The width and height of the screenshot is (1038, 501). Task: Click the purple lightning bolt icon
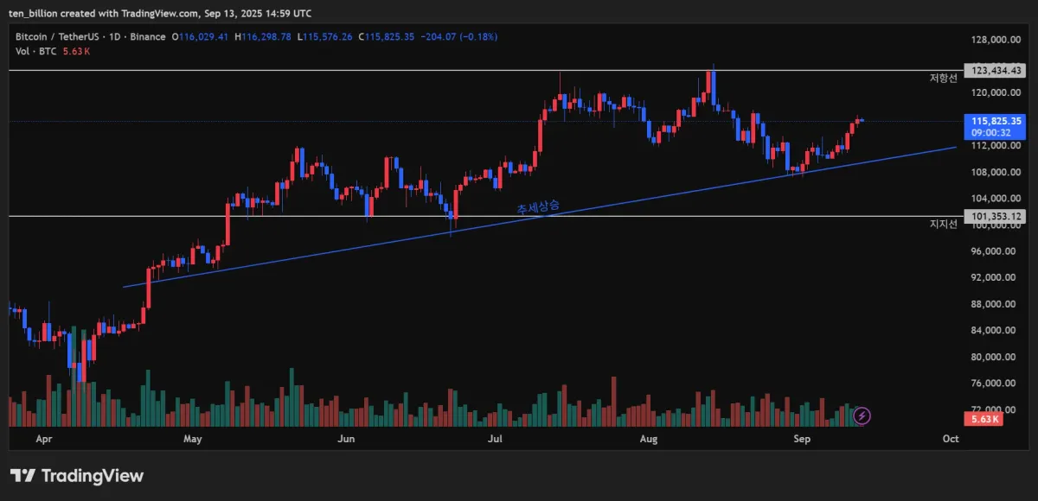pos(862,416)
